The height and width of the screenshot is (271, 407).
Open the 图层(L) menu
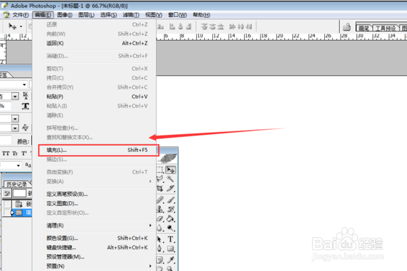tap(86, 15)
